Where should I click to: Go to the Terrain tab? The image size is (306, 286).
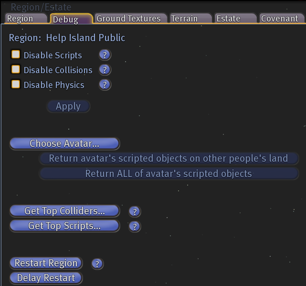190,19
